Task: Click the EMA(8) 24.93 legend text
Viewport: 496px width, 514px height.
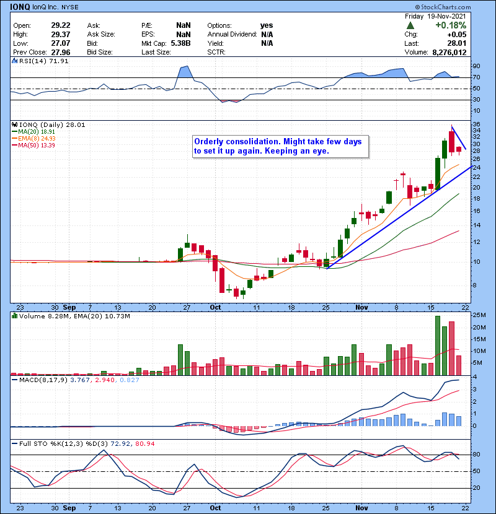Action: tap(37, 139)
